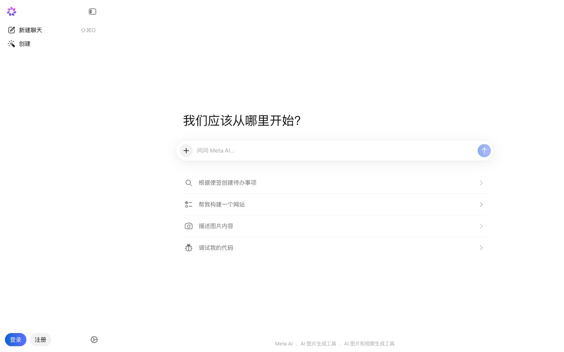Viewport: 564px width, 352px height.
Task: Click the 创建 magic wand icon
Action: pos(12,44)
